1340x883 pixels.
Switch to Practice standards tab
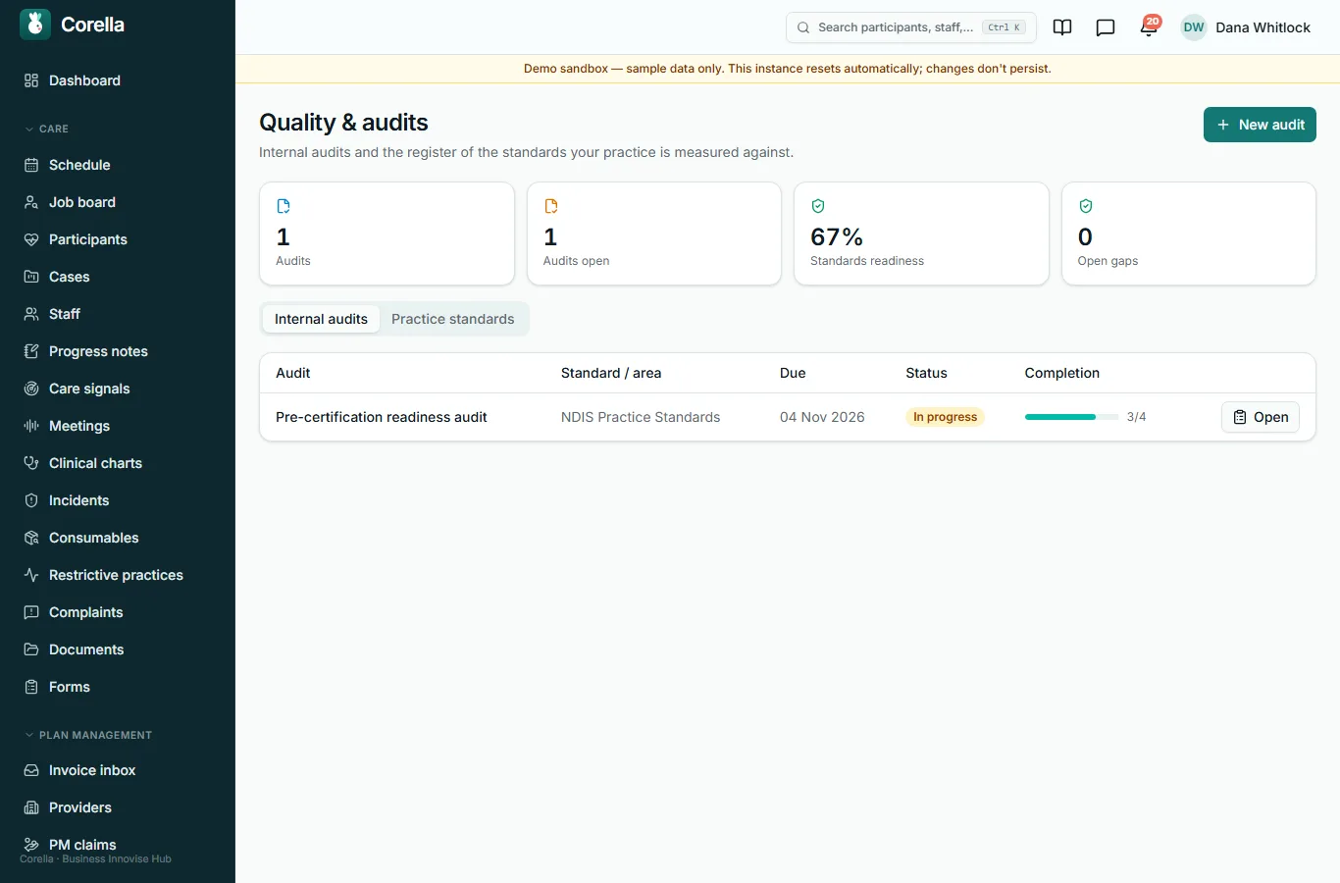tap(452, 319)
